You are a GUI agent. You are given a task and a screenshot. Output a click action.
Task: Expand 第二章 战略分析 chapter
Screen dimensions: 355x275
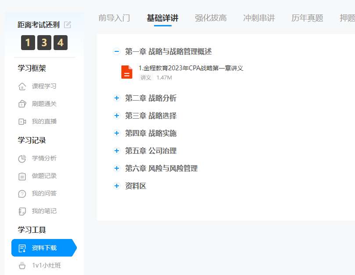(117, 98)
